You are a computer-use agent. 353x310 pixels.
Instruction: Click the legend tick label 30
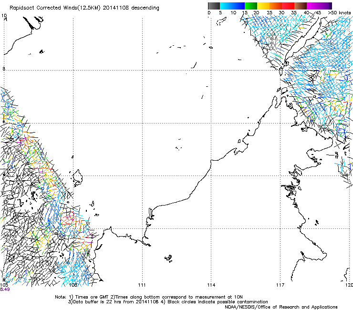281,13
